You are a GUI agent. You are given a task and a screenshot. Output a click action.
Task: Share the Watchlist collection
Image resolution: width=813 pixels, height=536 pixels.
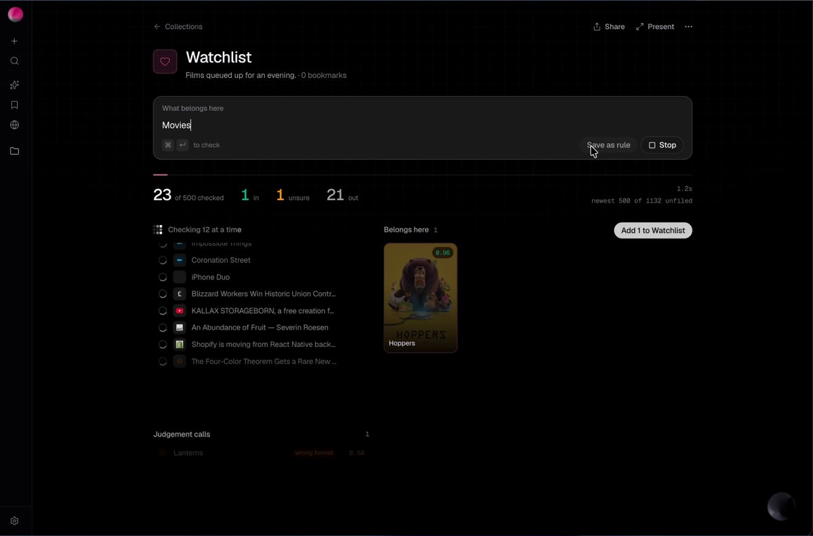[609, 27]
